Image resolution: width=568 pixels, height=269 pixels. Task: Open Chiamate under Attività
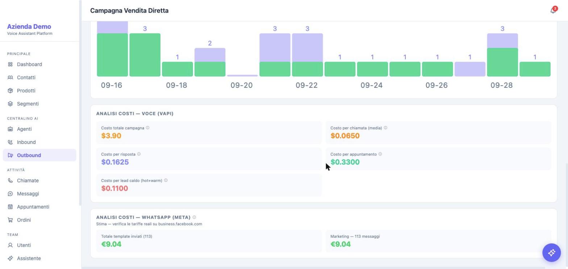pos(39,181)
